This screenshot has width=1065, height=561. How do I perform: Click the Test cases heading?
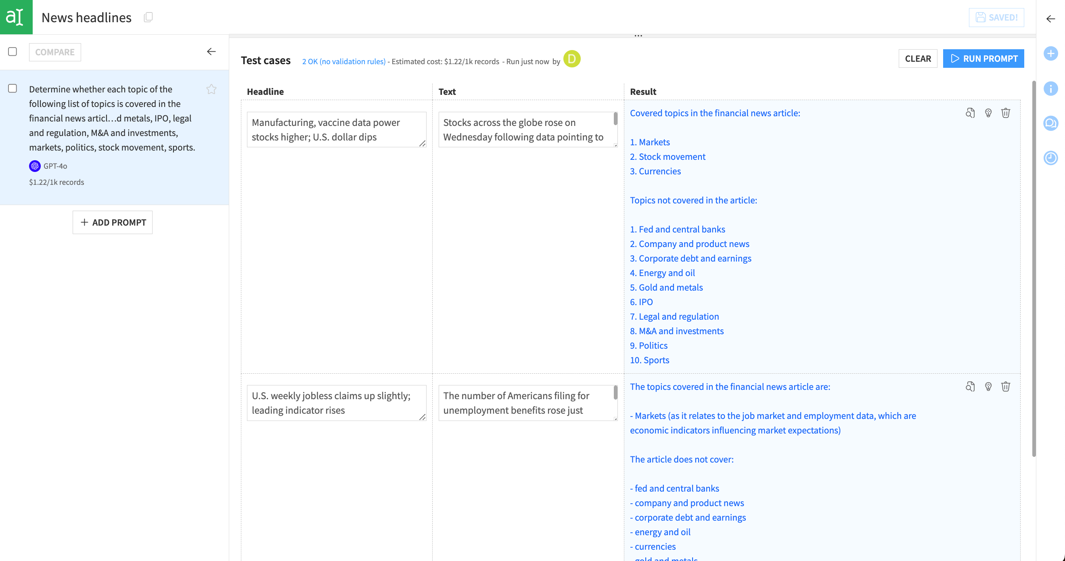pos(266,61)
